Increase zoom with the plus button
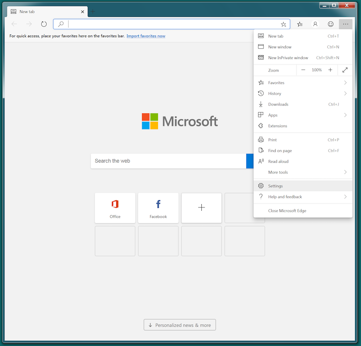The width and height of the screenshot is (361, 346). click(x=330, y=70)
